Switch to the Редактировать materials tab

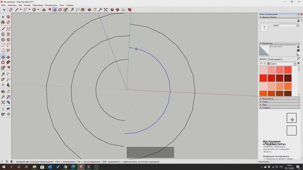point(275,59)
